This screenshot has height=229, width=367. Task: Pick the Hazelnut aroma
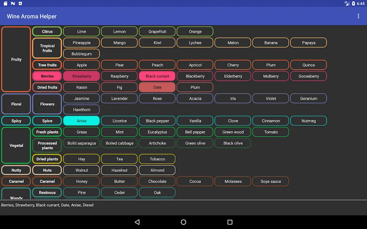[119, 170]
